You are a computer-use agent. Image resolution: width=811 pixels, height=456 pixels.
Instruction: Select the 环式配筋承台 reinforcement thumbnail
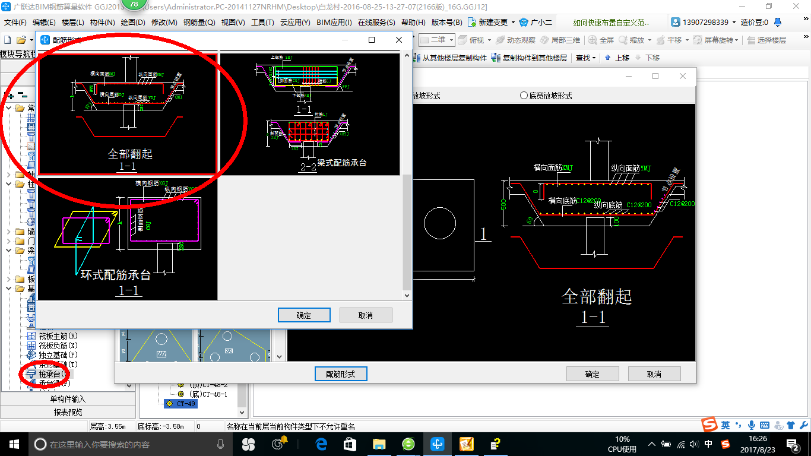click(128, 238)
